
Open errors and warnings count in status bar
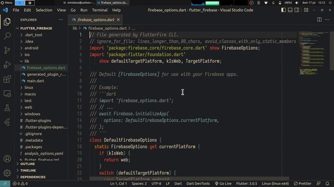coord(20,183)
